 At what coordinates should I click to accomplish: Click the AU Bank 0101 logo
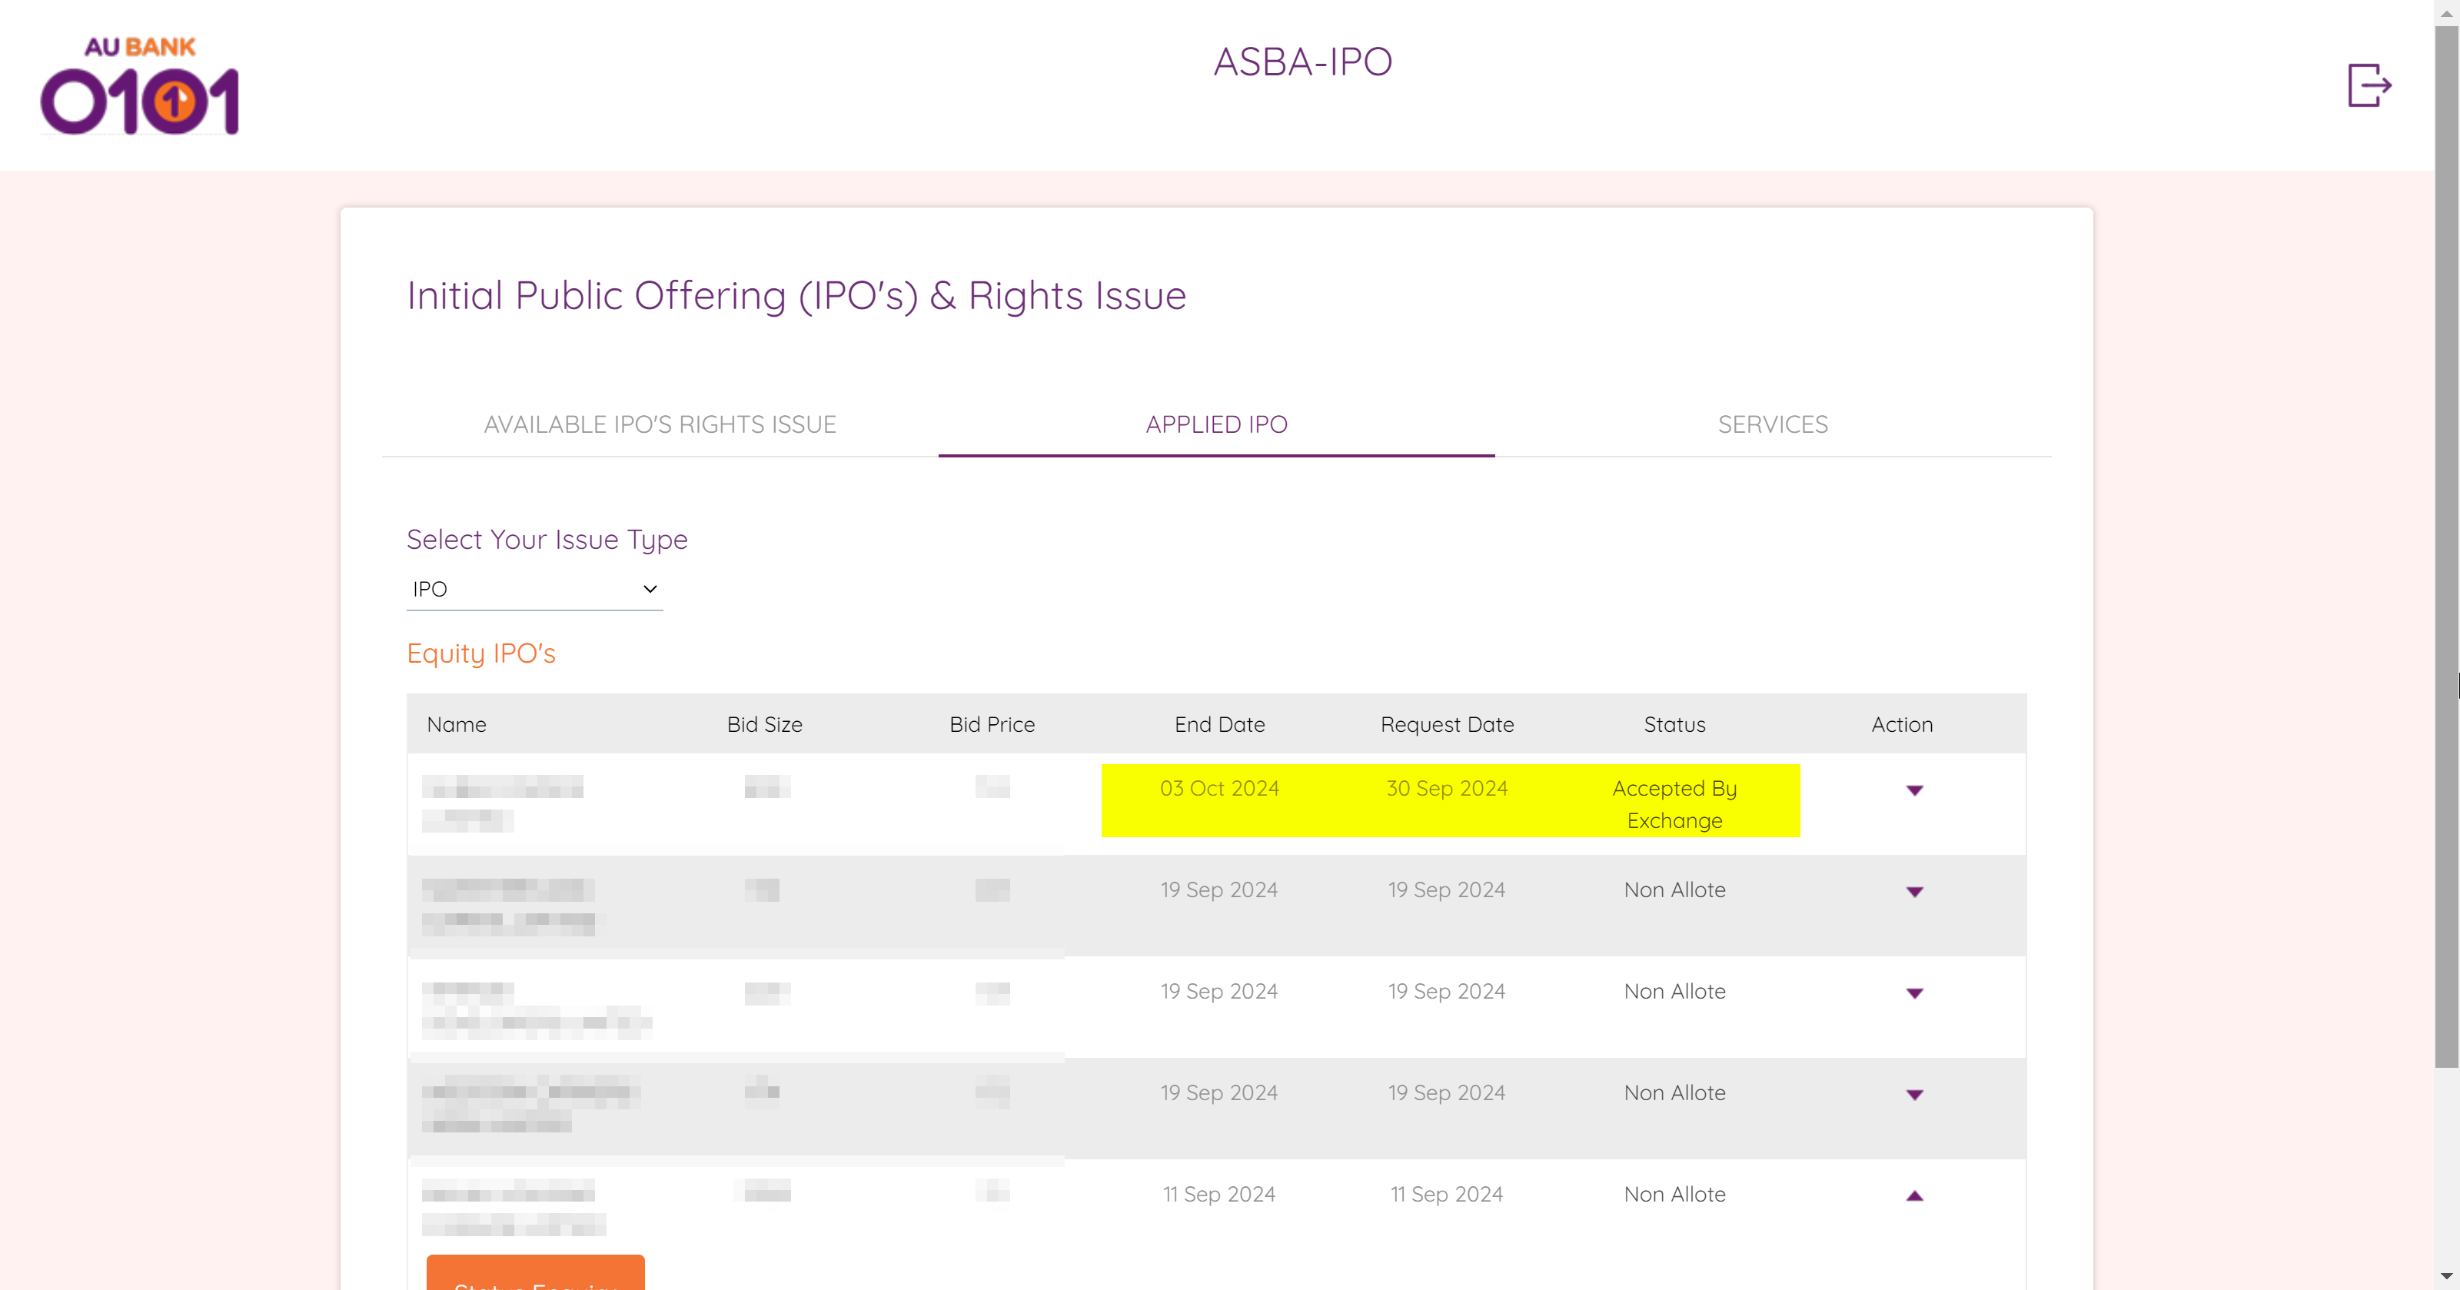pos(141,86)
